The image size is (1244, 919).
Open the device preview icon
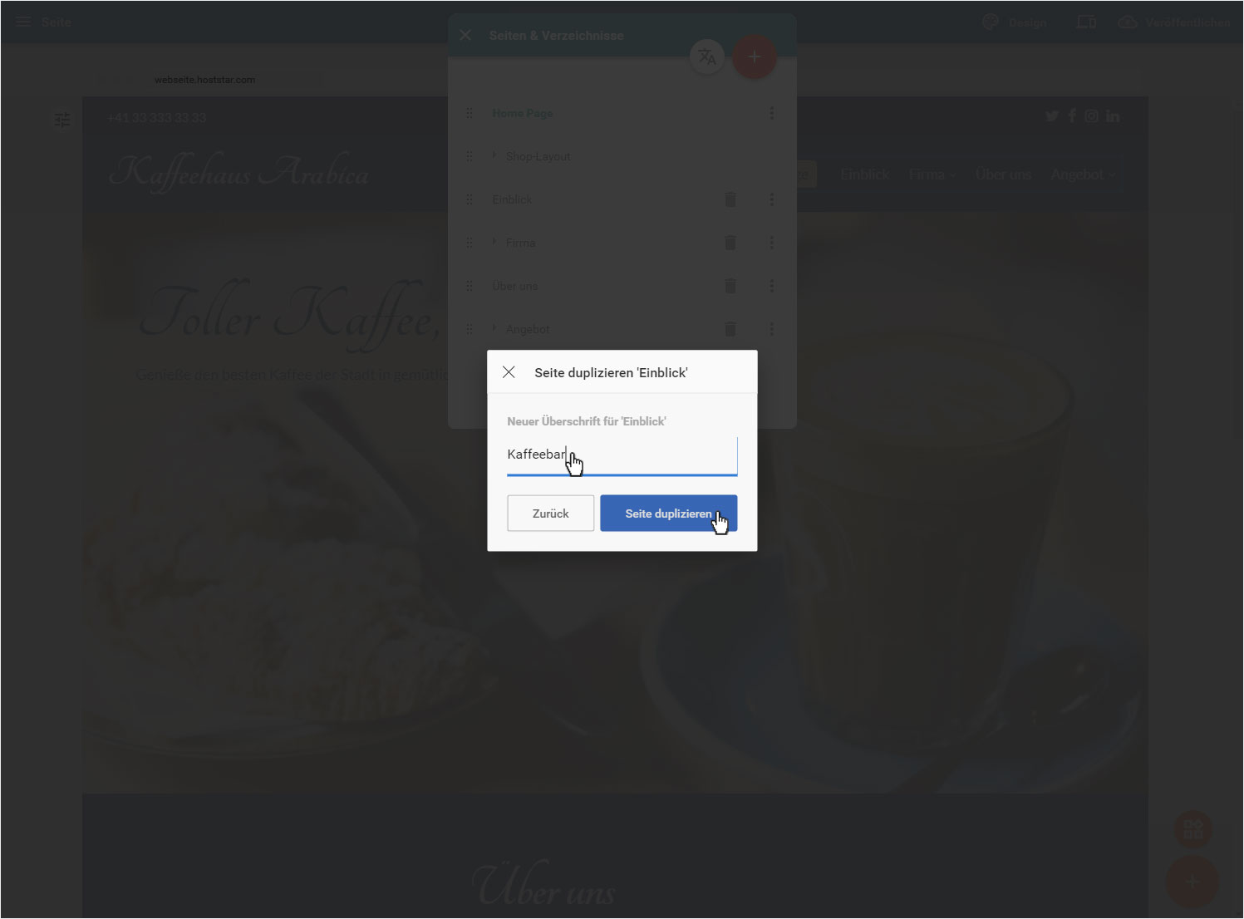1086,22
